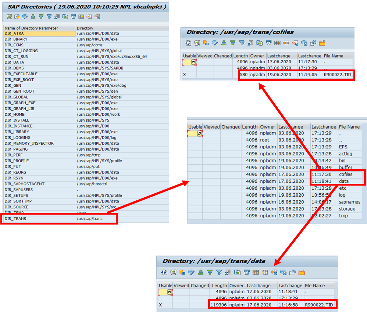Screen dimensions: 367x312
Task: Click length 119306 in trans/data table
Action: coord(218,305)
